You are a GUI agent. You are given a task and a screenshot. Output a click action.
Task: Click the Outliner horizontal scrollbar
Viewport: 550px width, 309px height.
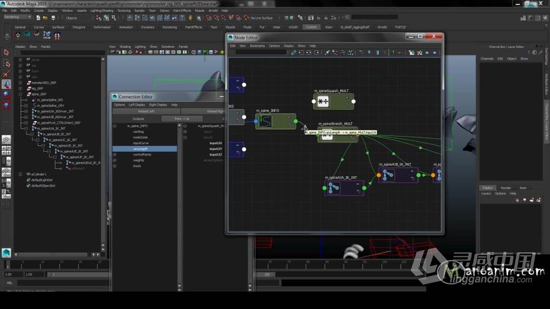pos(53,254)
